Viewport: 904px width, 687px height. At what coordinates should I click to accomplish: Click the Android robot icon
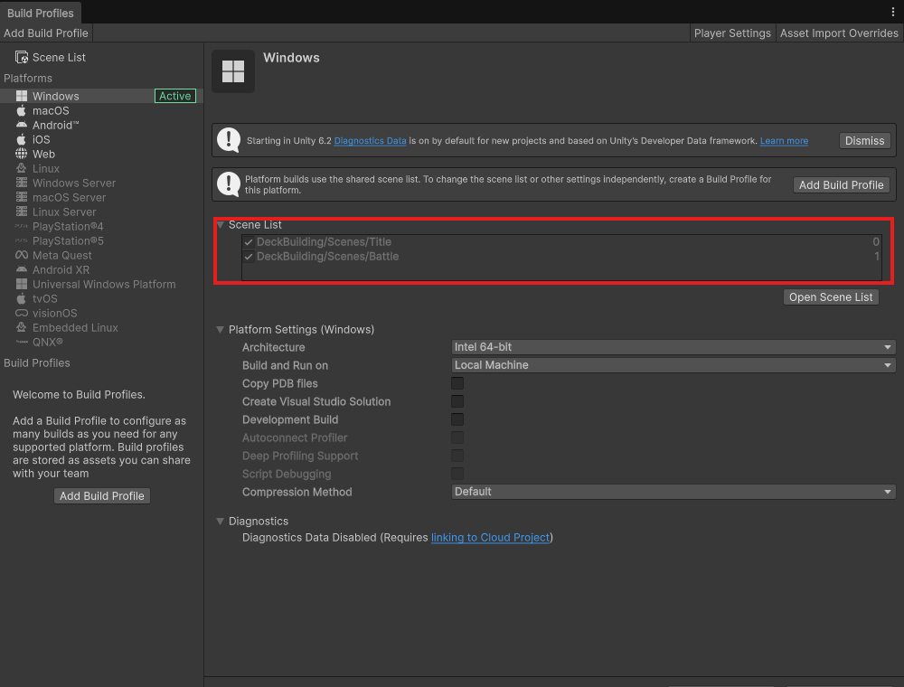click(22, 125)
